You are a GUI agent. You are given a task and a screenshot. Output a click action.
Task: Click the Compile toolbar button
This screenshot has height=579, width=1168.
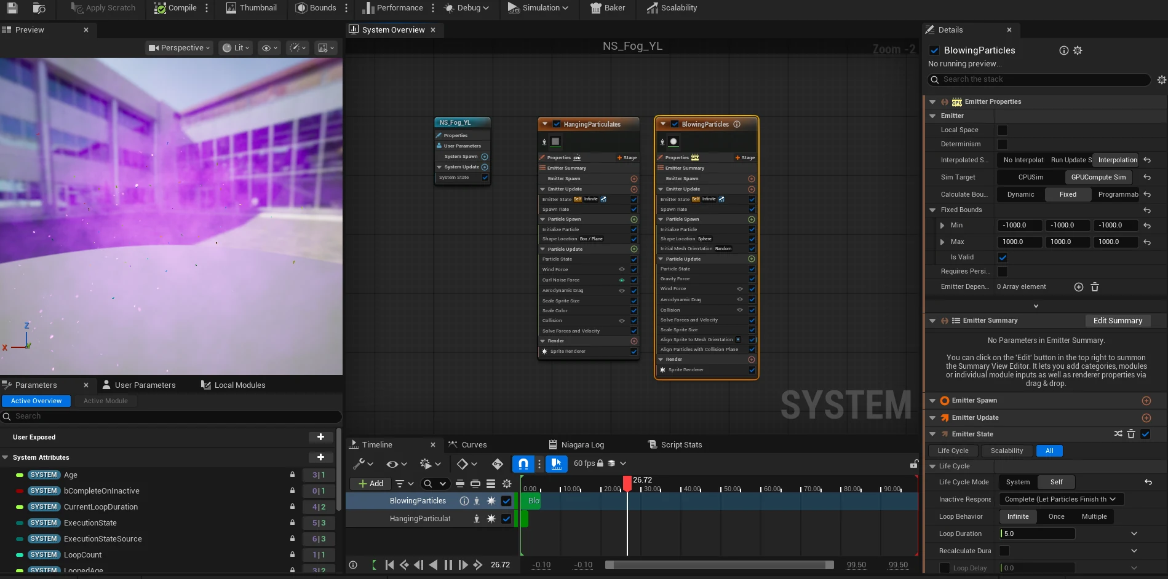(175, 8)
